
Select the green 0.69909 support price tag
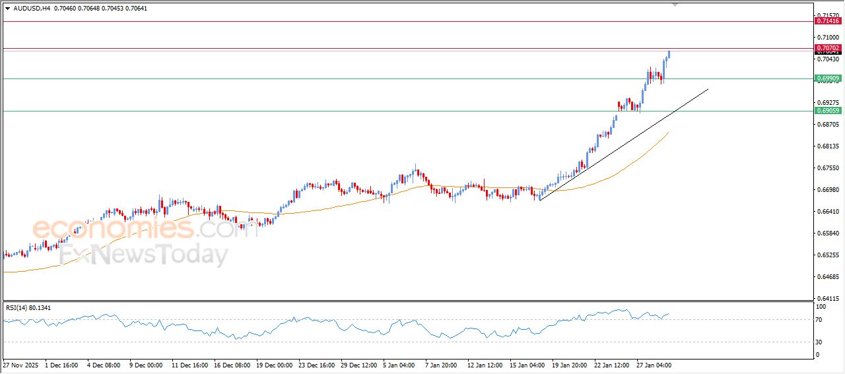828,78
